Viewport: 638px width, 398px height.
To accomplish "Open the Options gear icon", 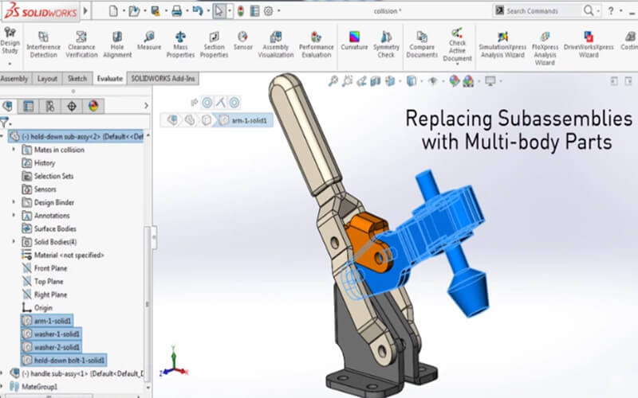I will 268,11.
